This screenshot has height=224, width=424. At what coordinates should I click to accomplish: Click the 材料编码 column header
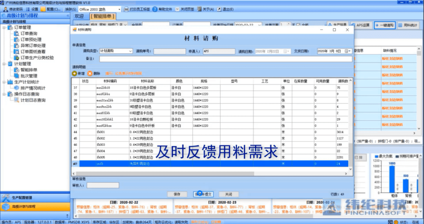[x=112, y=81]
